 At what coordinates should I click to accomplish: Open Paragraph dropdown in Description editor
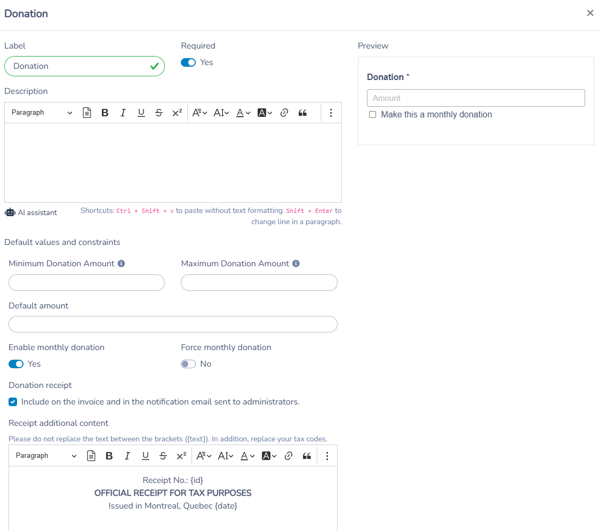tap(42, 113)
